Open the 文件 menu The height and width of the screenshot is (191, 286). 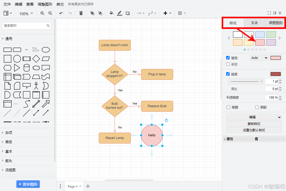[x=7, y=4]
